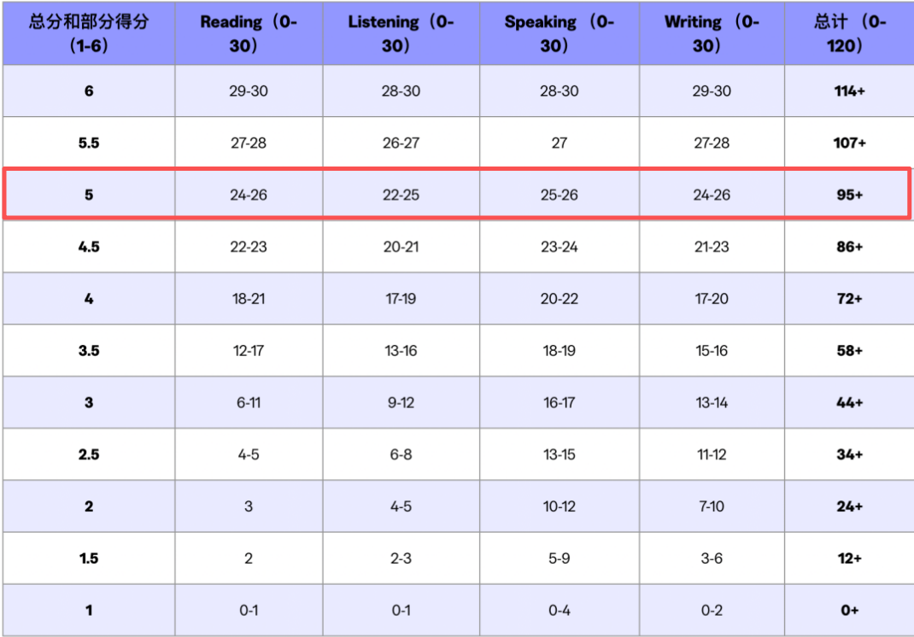This screenshot has height=637, width=914.
Task: Click the Speaking (0-30) header cell
Action: 559,33
